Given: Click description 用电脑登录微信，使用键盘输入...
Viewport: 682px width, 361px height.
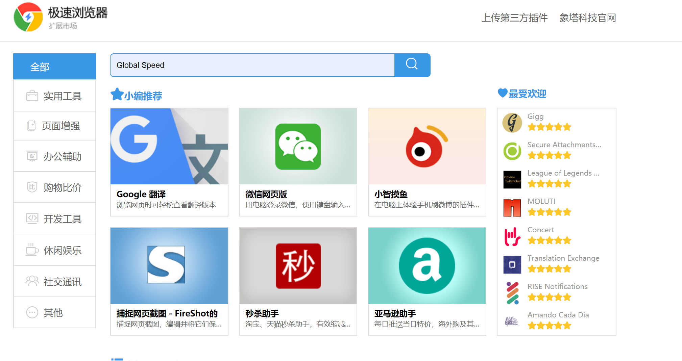Looking at the screenshot, I should click(x=298, y=205).
